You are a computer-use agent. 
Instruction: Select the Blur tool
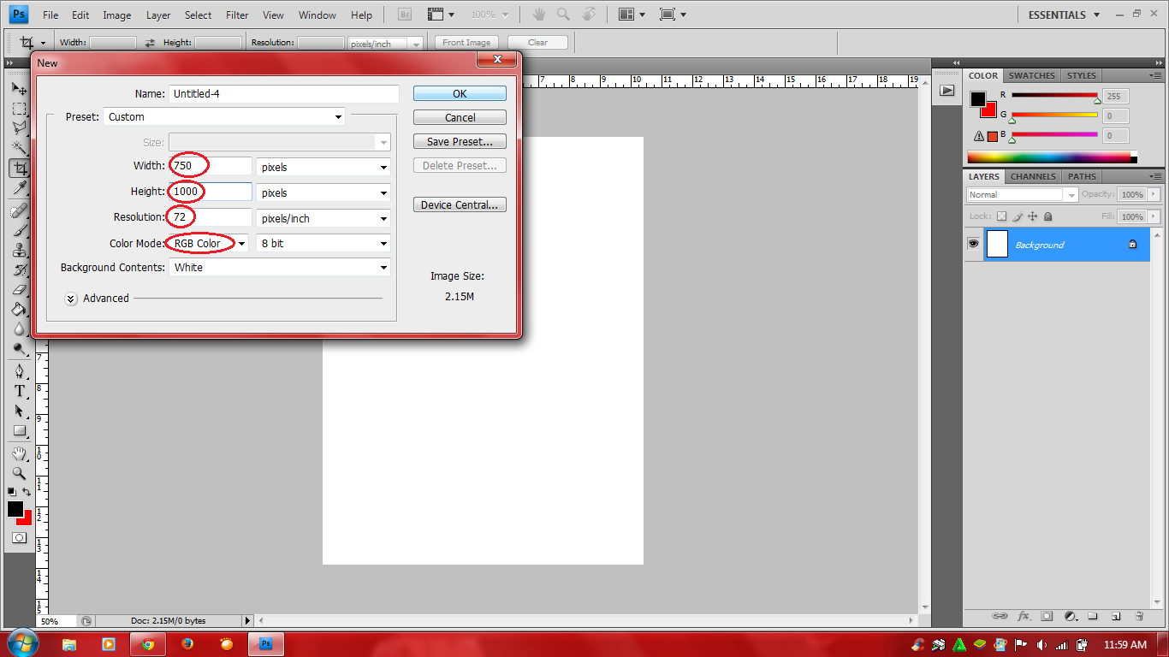pos(19,329)
